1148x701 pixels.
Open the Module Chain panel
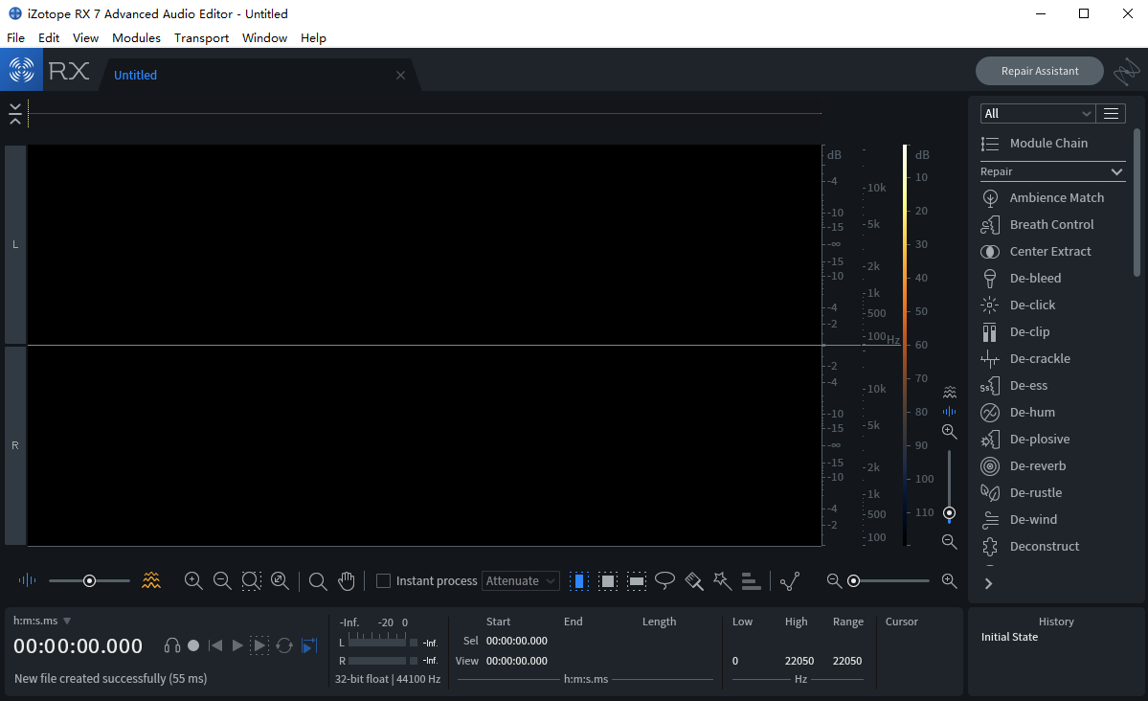click(1048, 143)
